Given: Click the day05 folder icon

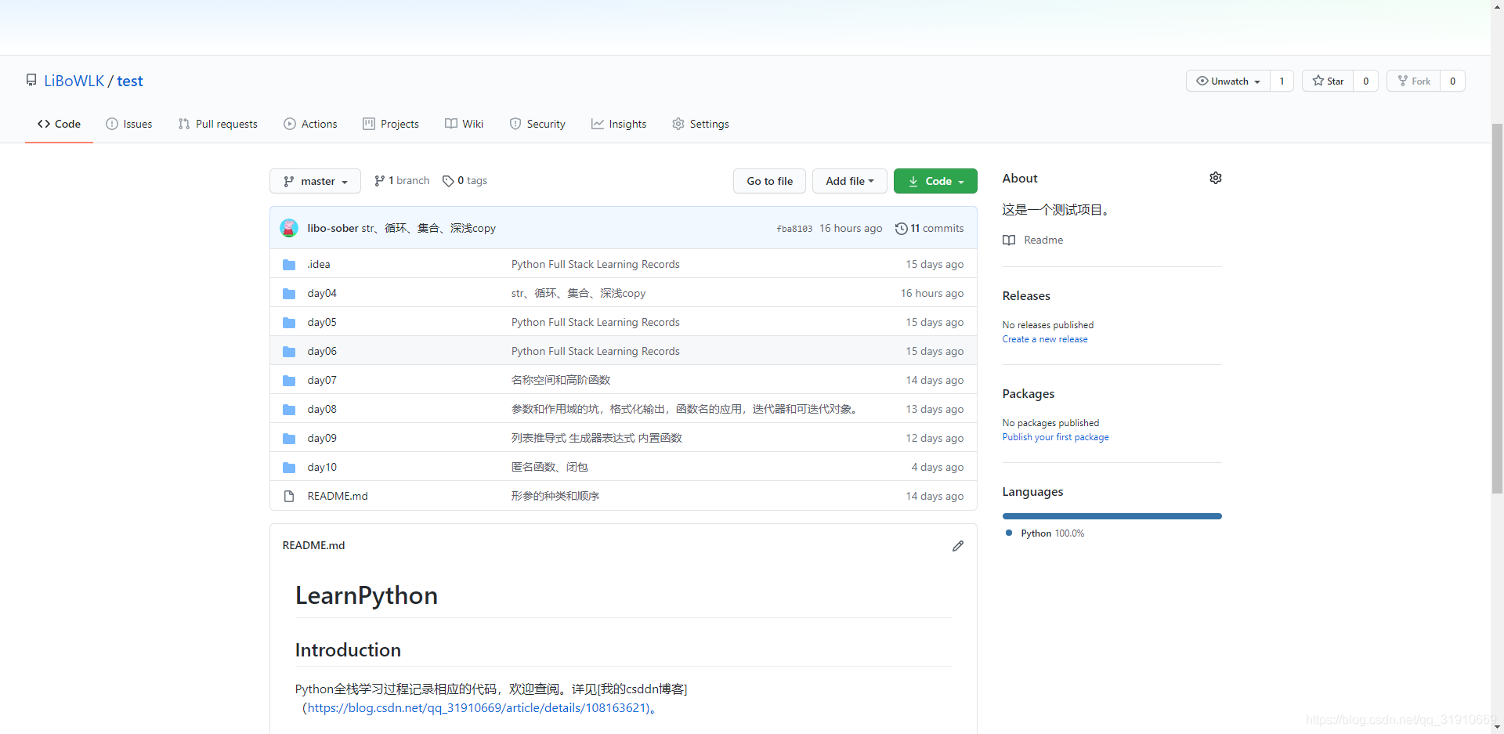Looking at the screenshot, I should point(289,323).
